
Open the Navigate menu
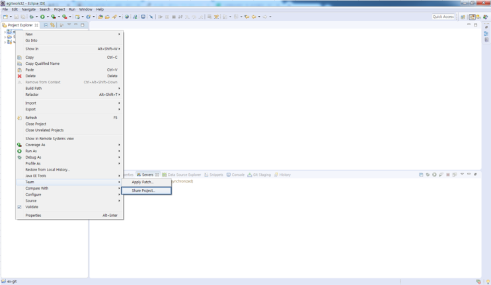28,9
